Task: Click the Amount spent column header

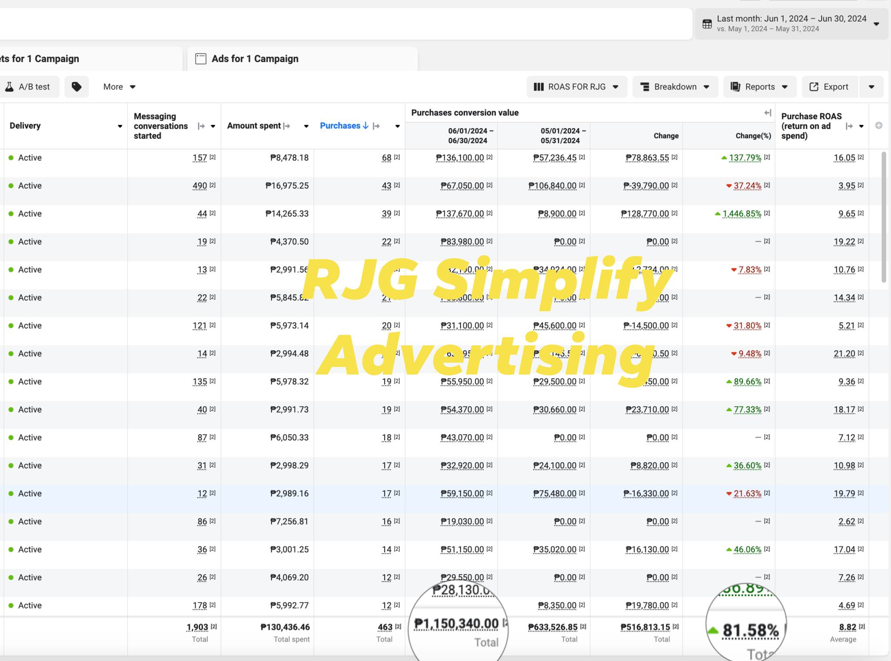Action: tap(254, 126)
